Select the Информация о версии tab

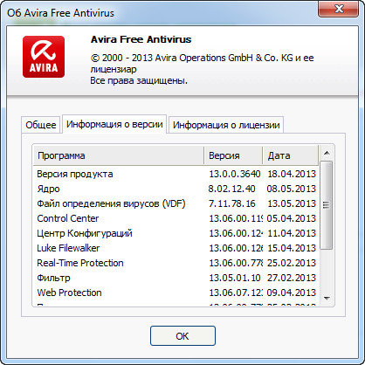coord(114,124)
